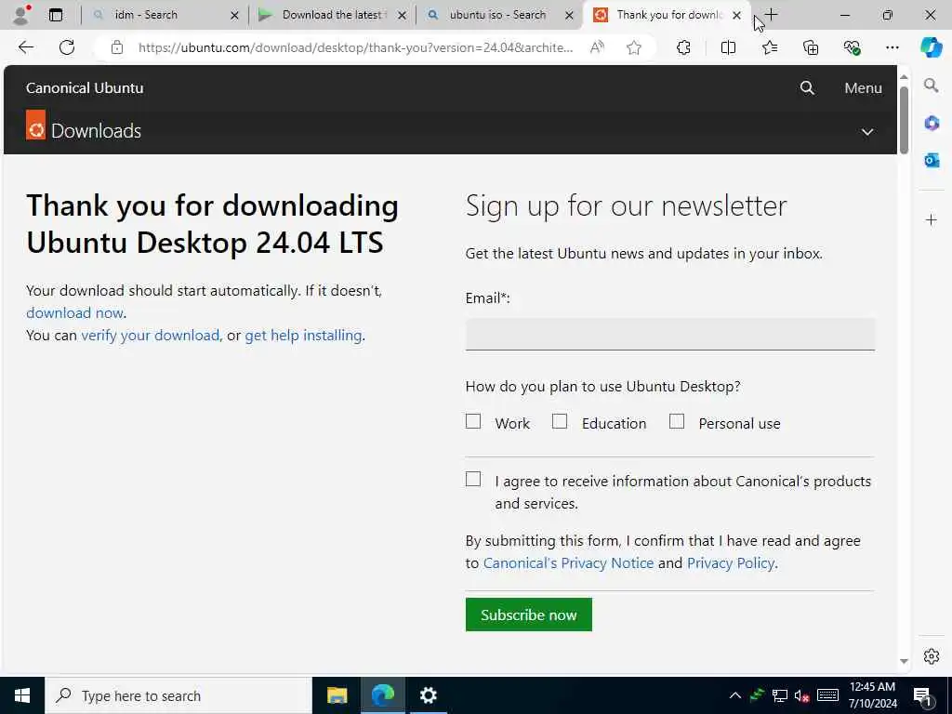Go back with the browser back arrow

[x=25, y=47]
